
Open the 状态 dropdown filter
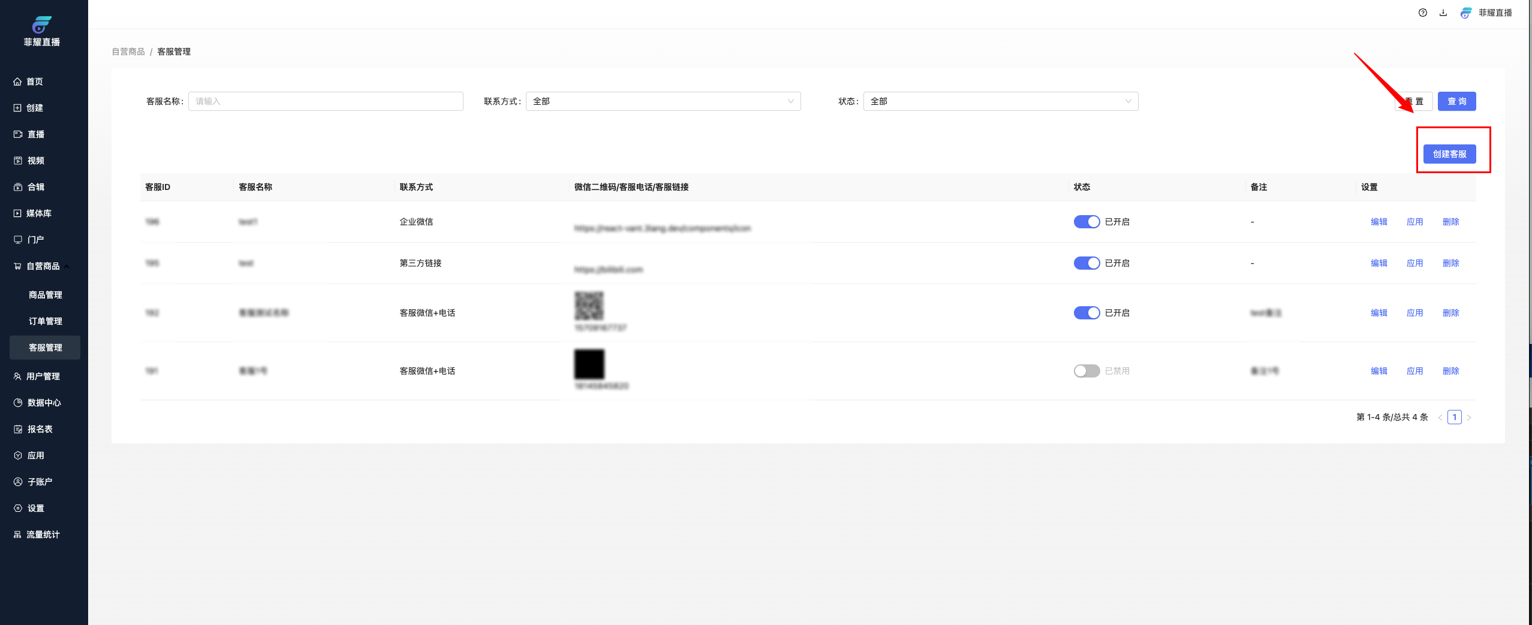tap(1000, 101)
